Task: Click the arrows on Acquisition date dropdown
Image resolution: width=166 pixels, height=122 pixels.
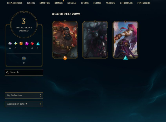Action: [x=40, y=104]
